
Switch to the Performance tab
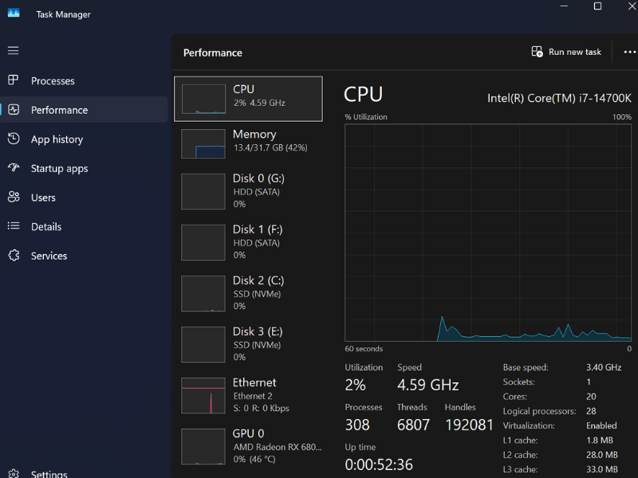[59, 110]
